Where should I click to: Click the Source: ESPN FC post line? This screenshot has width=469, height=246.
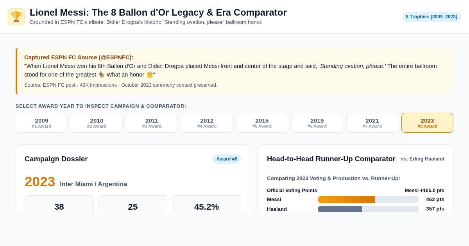click(x=121, y=85)
